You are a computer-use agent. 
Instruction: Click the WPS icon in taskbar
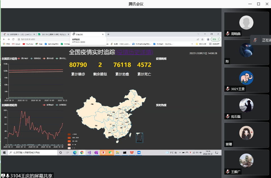click(x=132, y=152)
